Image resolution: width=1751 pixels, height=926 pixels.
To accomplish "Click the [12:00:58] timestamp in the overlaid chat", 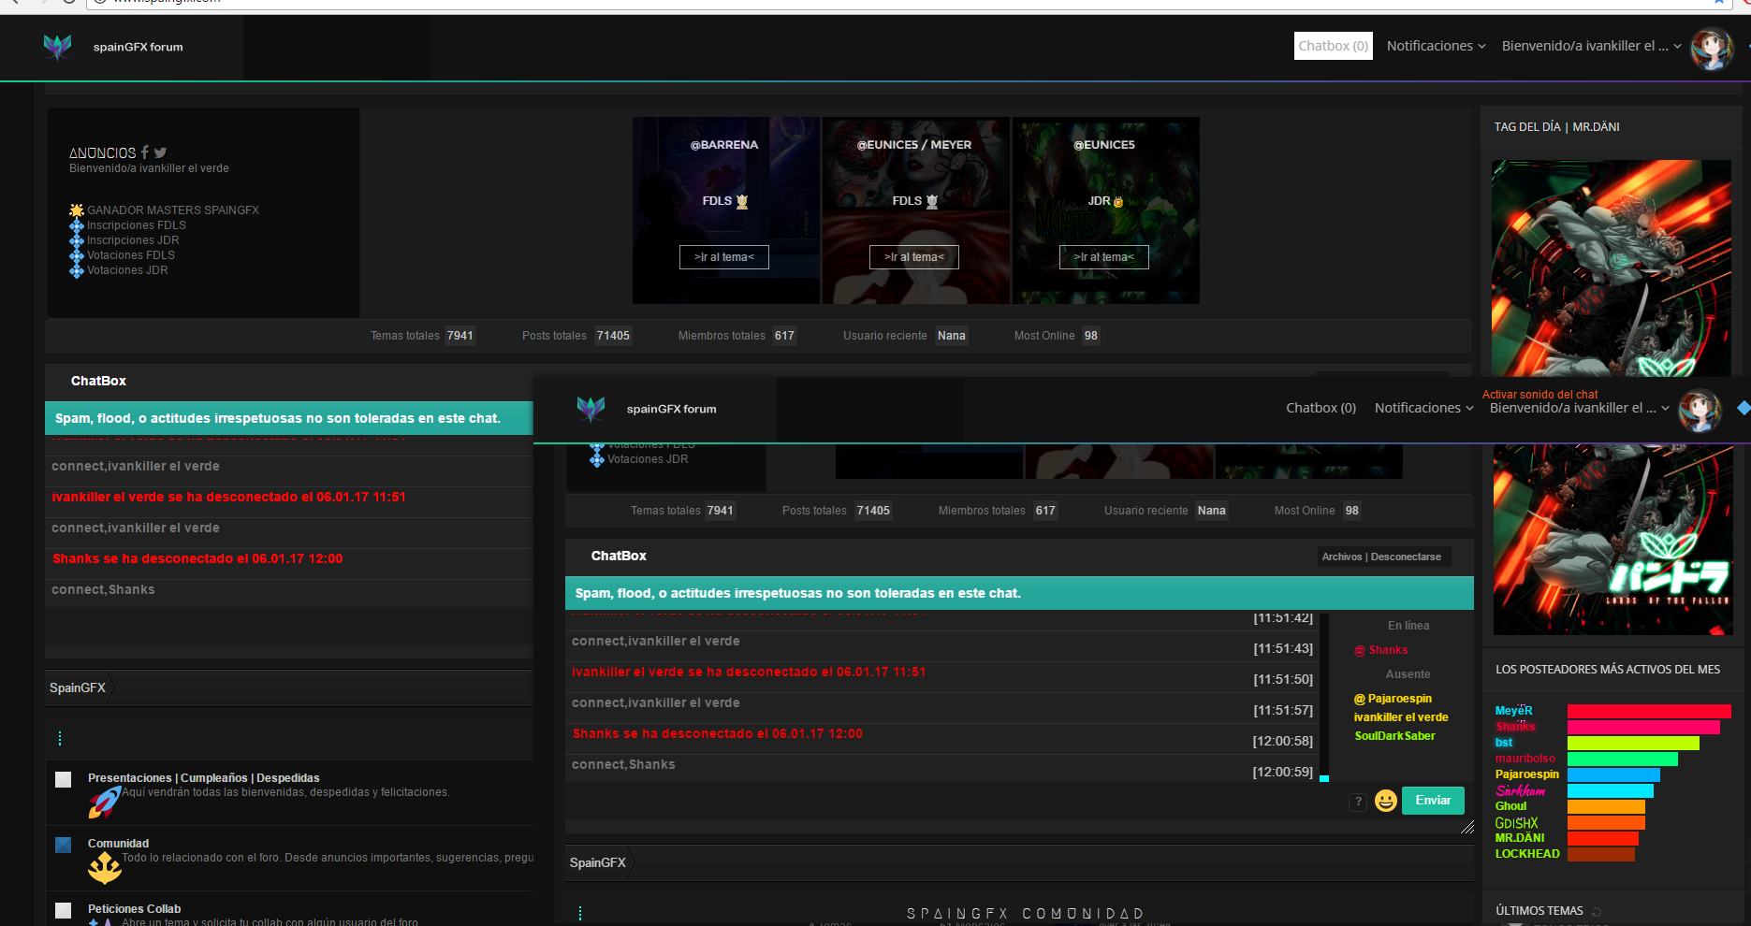I will pos(1283,742).
